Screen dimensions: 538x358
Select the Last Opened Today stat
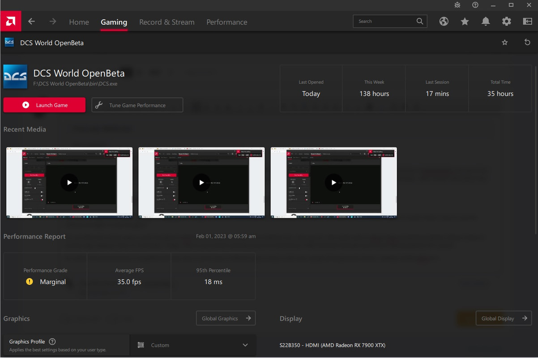[x=311, y=88]
